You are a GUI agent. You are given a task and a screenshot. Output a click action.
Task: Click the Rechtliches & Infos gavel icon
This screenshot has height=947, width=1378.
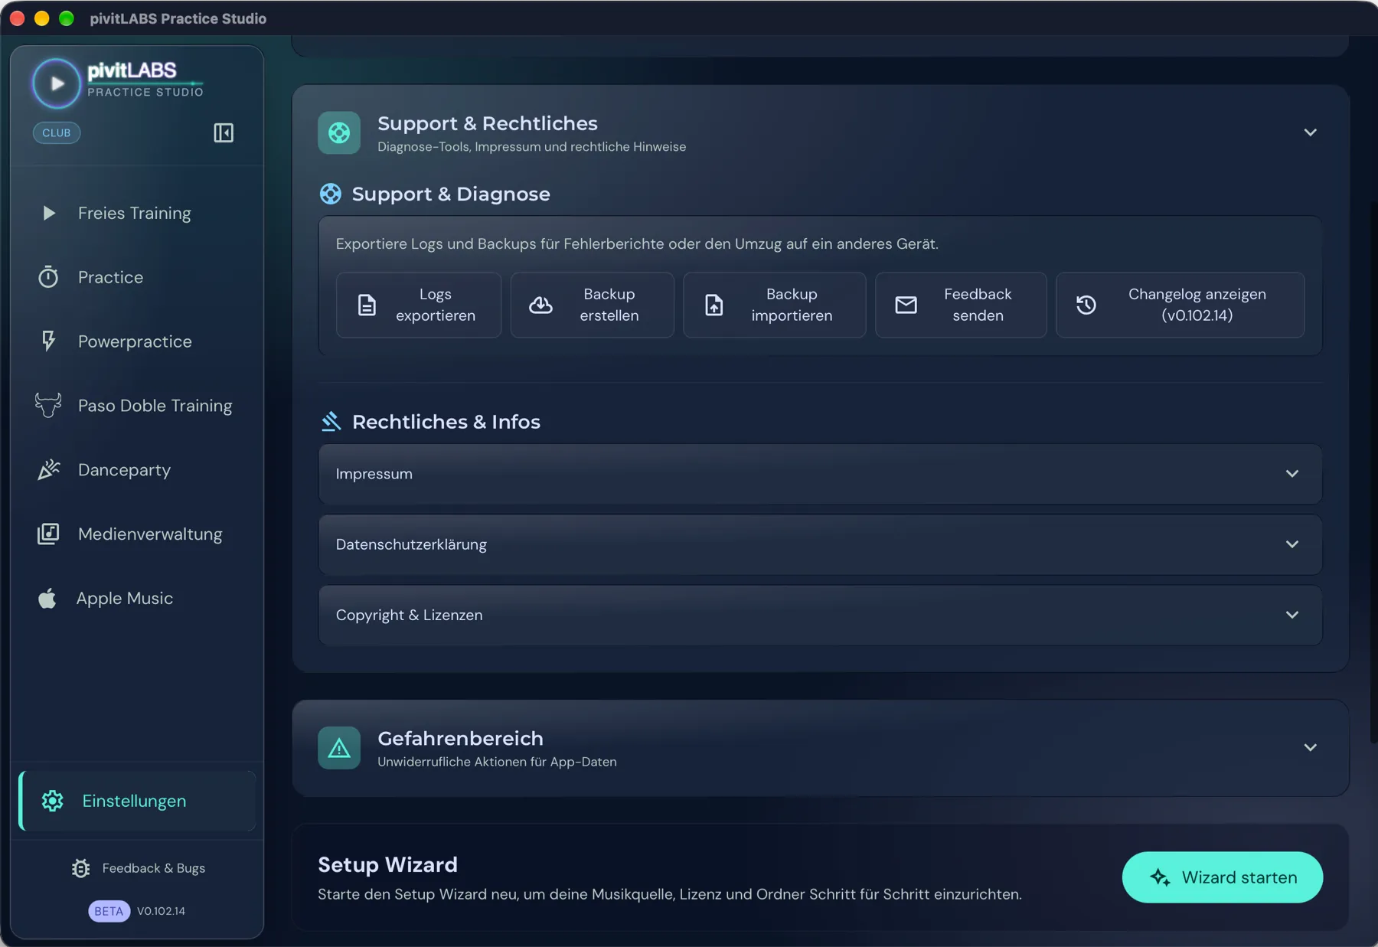(x=331, y=421)
